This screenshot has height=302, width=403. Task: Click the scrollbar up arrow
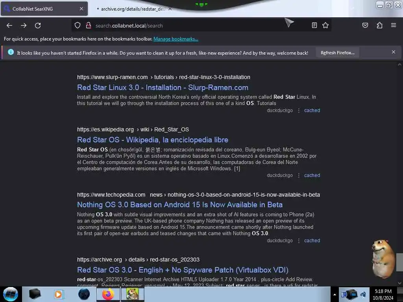point(399,65)
